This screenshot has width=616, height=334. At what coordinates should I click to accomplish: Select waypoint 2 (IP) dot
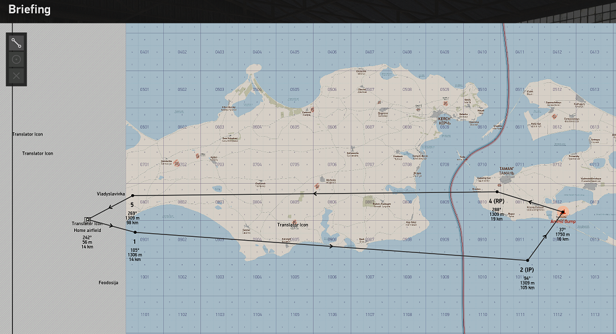(528, 260)
